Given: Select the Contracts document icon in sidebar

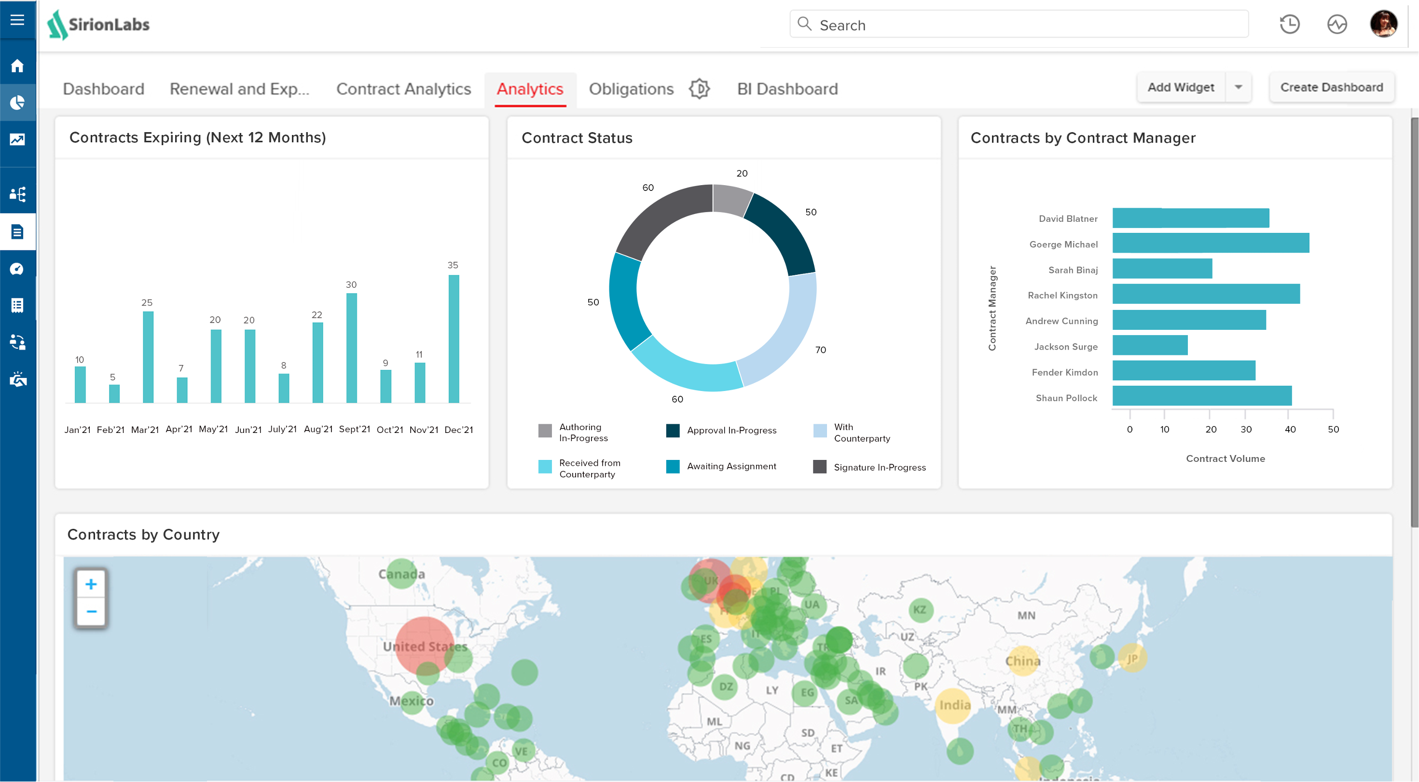Looking at the screenshot, I should pos(18,232).
